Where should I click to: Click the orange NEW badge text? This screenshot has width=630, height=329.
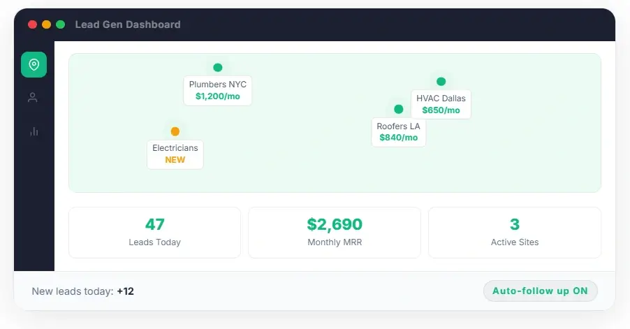click(175, 160)
